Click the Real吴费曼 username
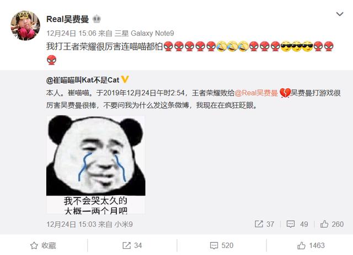The image size is (353, 255). click(67, 19)
